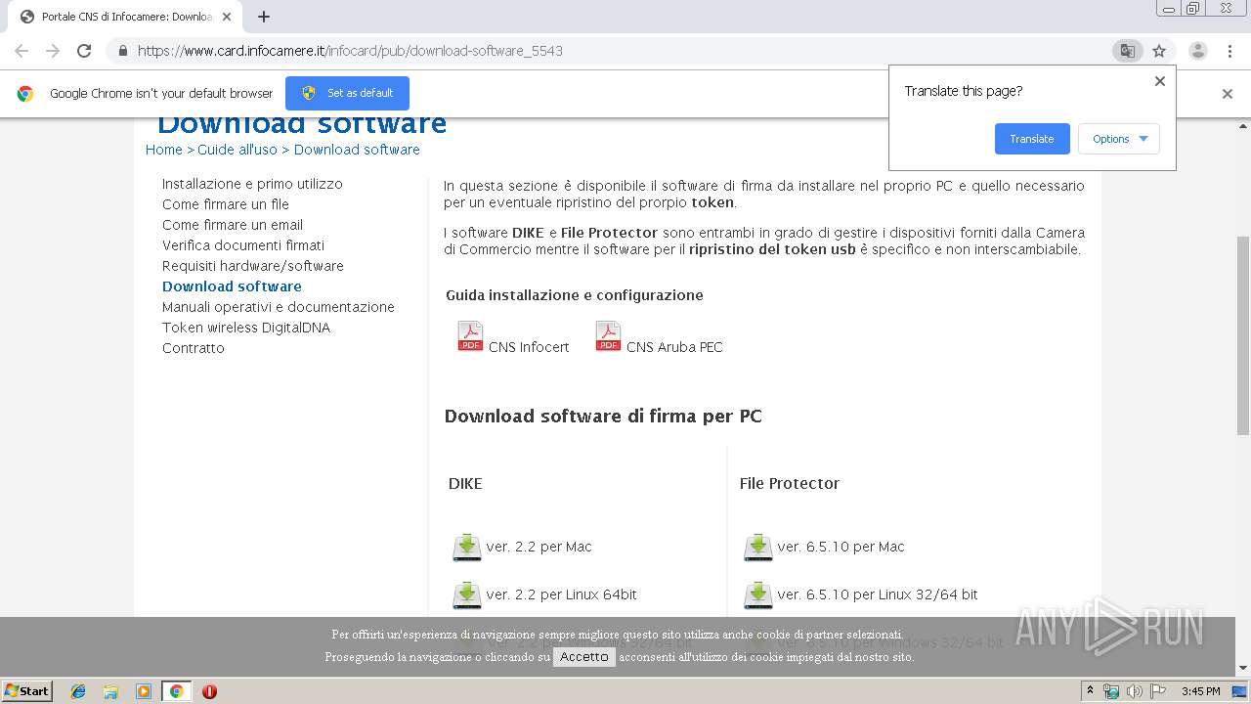Viewport: 1251px width, 704px height.
Task: Show hidden system tray icons
Action: click(1091, 691)
